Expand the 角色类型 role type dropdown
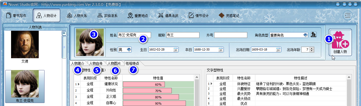Image resolution: width=361 pixels, height=106 pixels. point(305,35)
